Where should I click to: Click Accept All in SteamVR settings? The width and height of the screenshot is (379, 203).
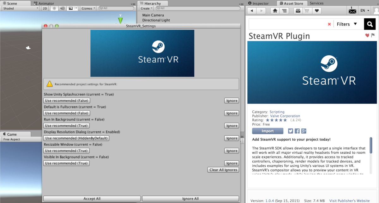(92, 199)
